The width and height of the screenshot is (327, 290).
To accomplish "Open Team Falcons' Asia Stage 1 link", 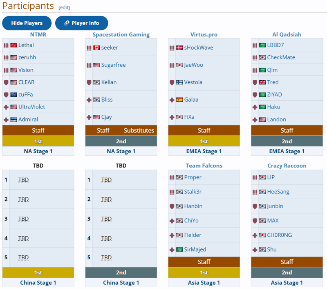I will click(204, 283).
